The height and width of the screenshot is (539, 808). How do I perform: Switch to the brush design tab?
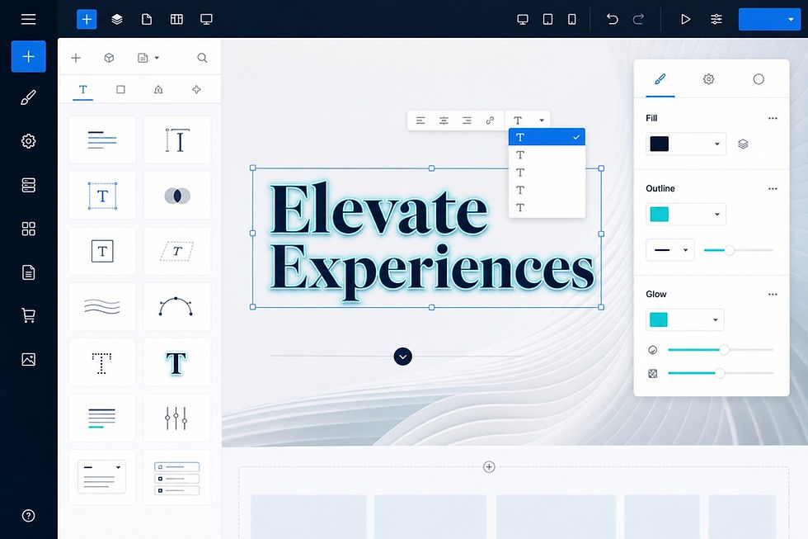(x=660, y=79)
